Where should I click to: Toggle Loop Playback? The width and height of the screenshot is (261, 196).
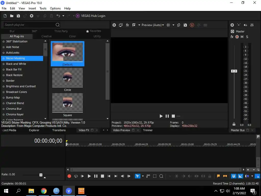76,176
